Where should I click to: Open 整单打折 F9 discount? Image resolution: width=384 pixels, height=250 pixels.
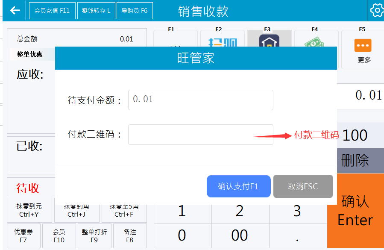point(94,236)
